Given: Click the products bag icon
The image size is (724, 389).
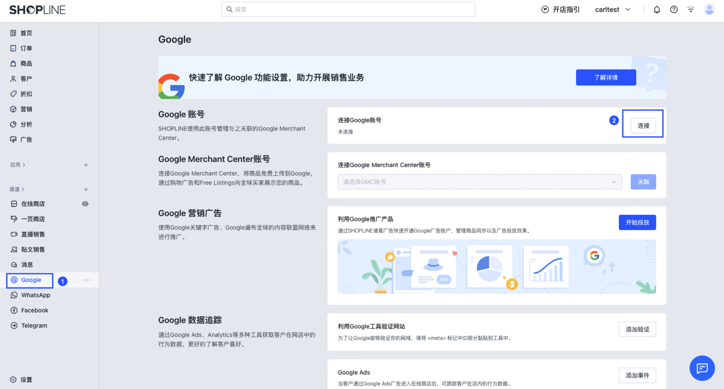Looking at the screenshot, I should click(14, 63).
